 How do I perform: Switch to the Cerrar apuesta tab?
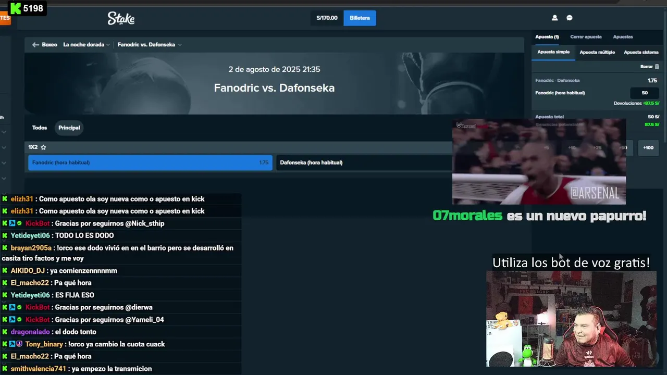pos(586,37)
